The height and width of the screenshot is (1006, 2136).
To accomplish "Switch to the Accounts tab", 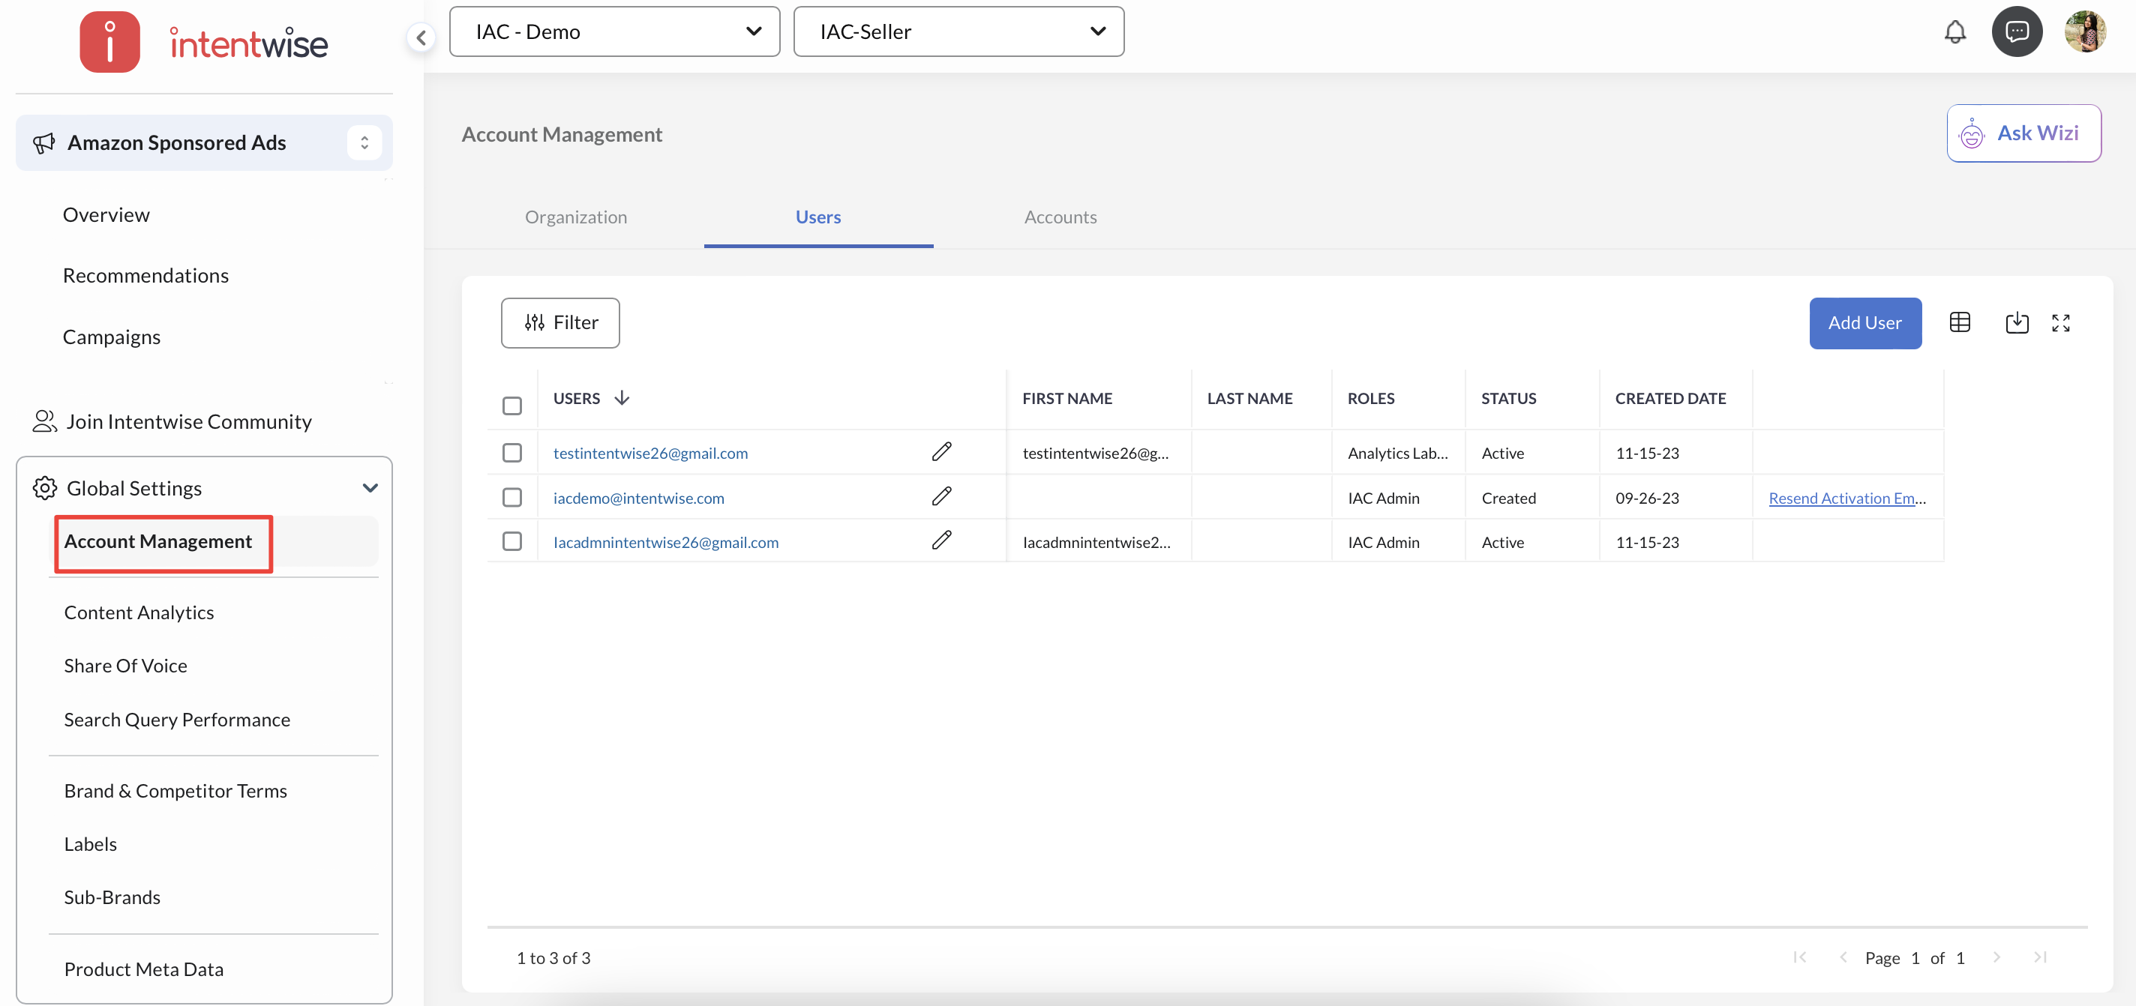I will 1060,217.
